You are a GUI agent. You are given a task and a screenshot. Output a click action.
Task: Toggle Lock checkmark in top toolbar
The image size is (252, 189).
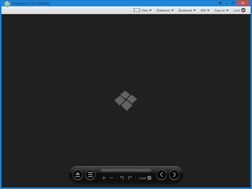pyautogui.click(x=243, y=10)
